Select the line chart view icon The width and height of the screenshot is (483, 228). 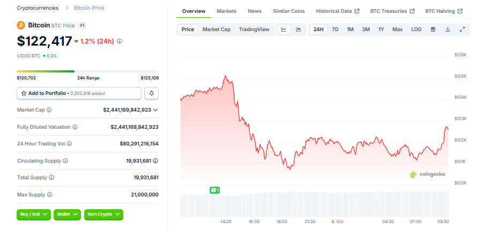284,30
